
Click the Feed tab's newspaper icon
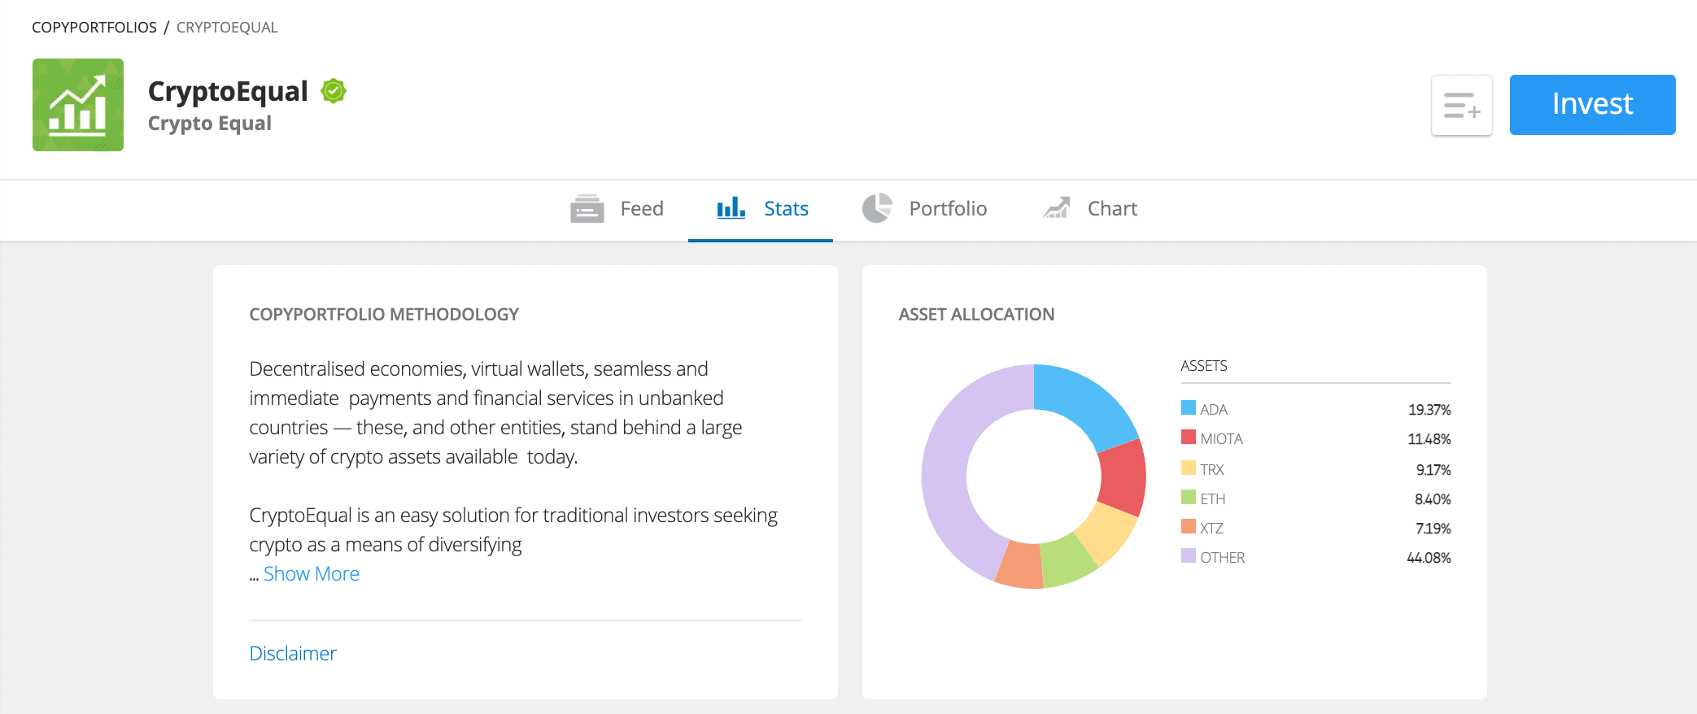click(x=587, y=209)
